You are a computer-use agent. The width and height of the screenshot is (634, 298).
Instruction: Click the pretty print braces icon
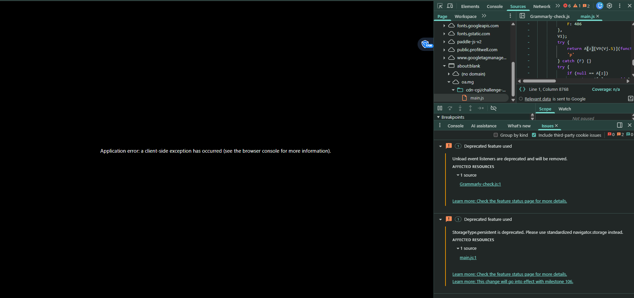click(x=522, y=89)
